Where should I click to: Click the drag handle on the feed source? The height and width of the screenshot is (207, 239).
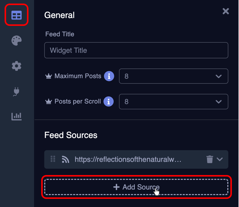coord(53,159)
